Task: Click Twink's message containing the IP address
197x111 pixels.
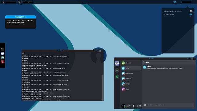Action: click(x=165, y=68)
